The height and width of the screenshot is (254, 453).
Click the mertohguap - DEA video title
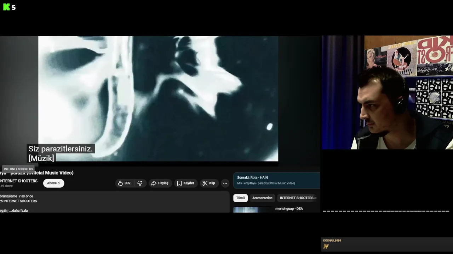click(x=289, y=208)
